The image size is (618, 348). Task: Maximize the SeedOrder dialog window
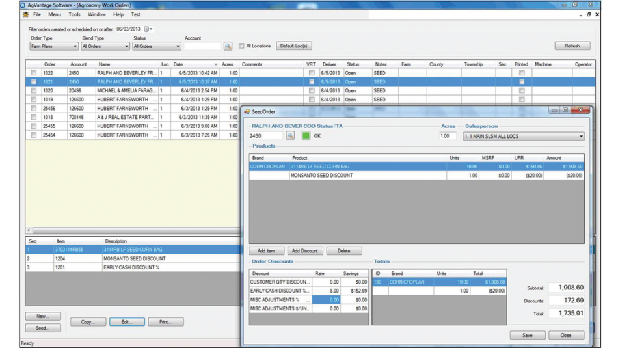click(565, 111)
